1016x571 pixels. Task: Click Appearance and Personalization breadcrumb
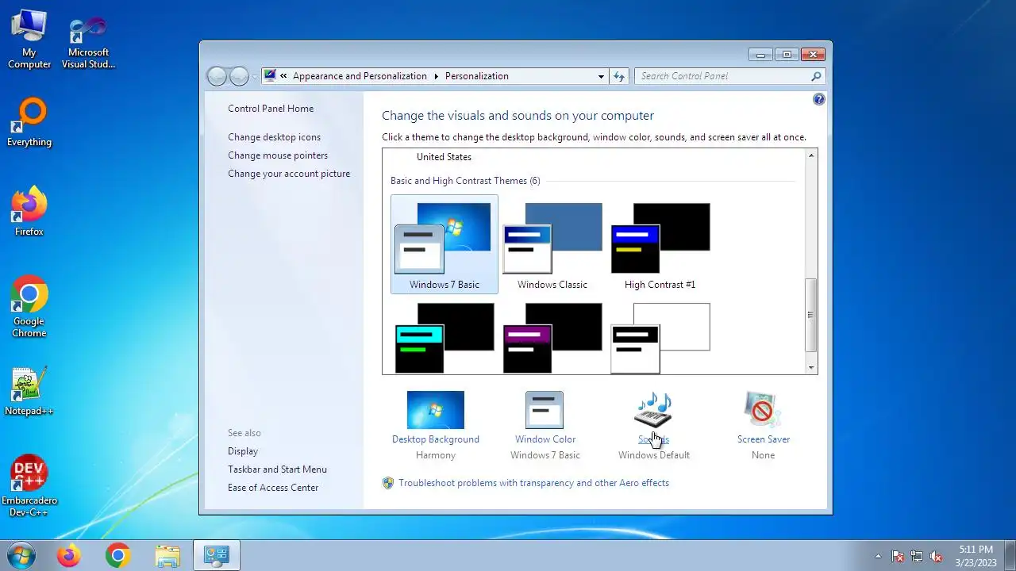[x=360, y=76]
